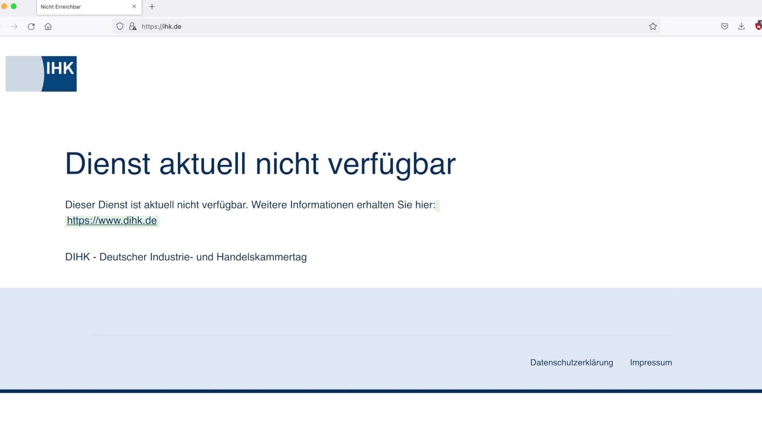Image resolution: width=762 pixels, height=429 pixels.
Task: Click the Dienst aktuell nicht verfügbar heading
Action: click(x=260, y=164)
